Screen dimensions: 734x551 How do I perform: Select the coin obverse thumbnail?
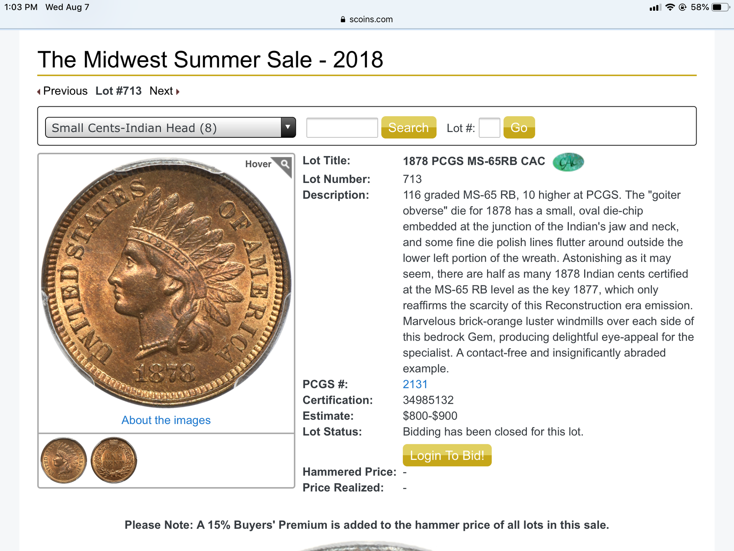point(64,460)
